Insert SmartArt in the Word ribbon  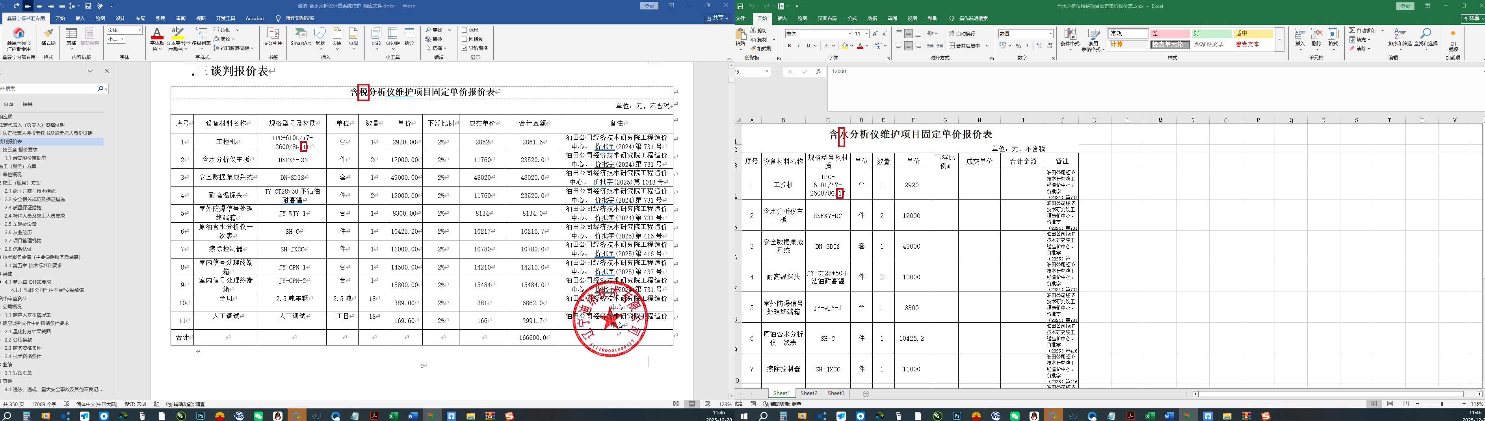[300, 36]
